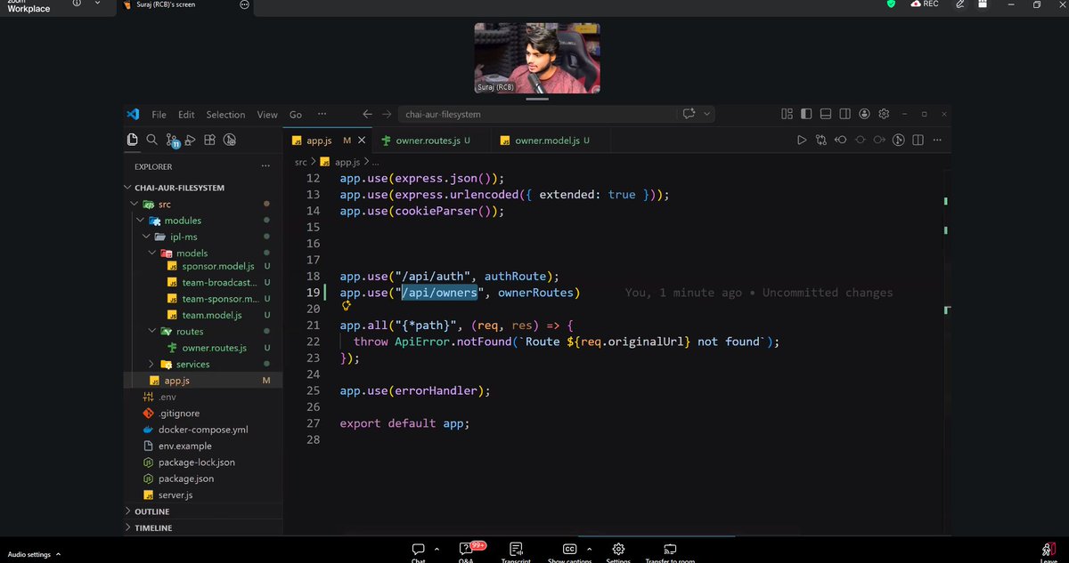Click the Split Editor Right icon
Viewport: 1069px width, 563px height.
click(918, 140)
